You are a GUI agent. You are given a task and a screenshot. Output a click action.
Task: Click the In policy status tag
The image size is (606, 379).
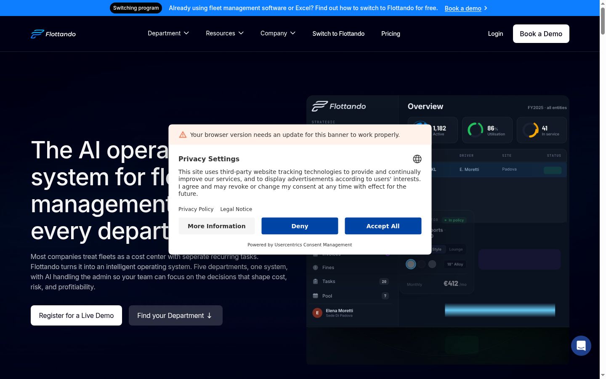(x=454, y=220)
